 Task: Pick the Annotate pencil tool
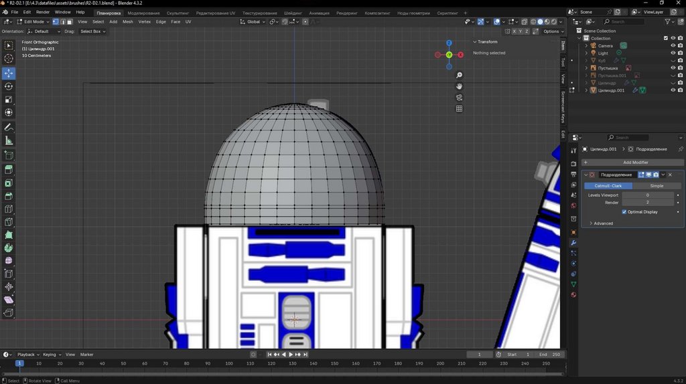pyautogui.click(x=9, y=127)
